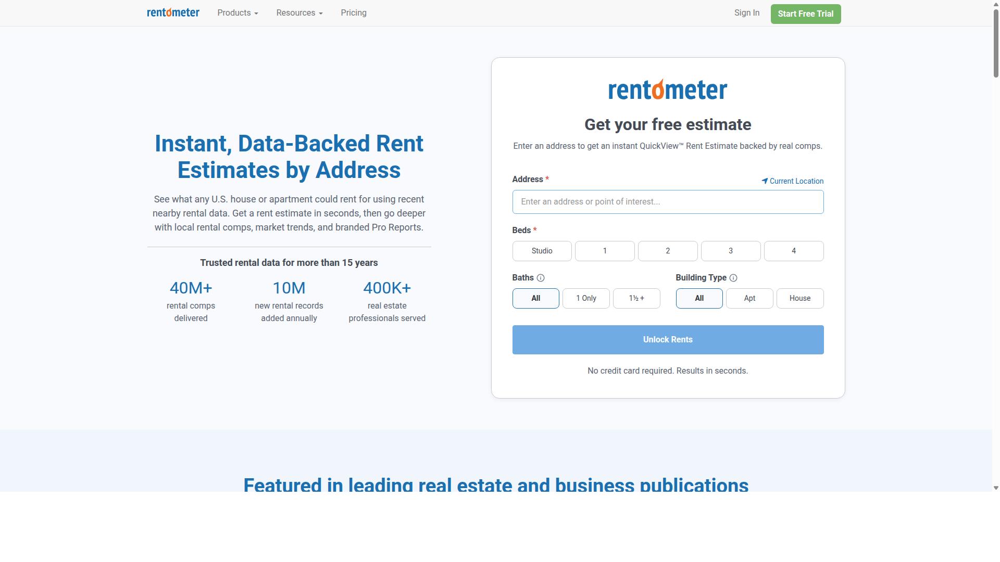
Task: Click the Start Free Trial button
Action: point(806,14)
